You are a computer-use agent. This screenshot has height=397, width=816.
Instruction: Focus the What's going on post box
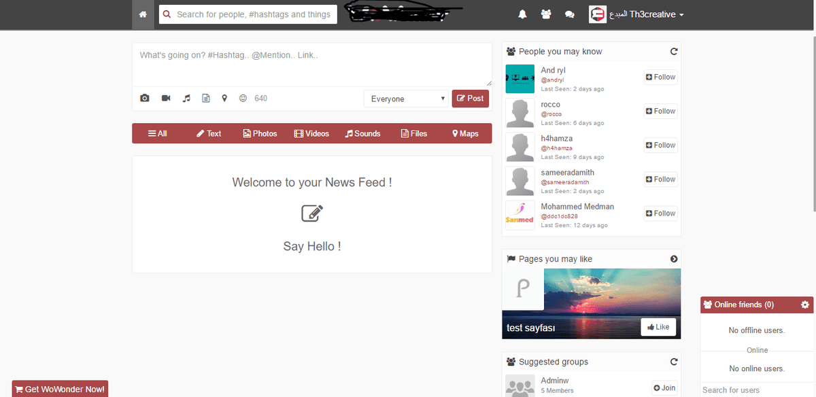[312, 65]
